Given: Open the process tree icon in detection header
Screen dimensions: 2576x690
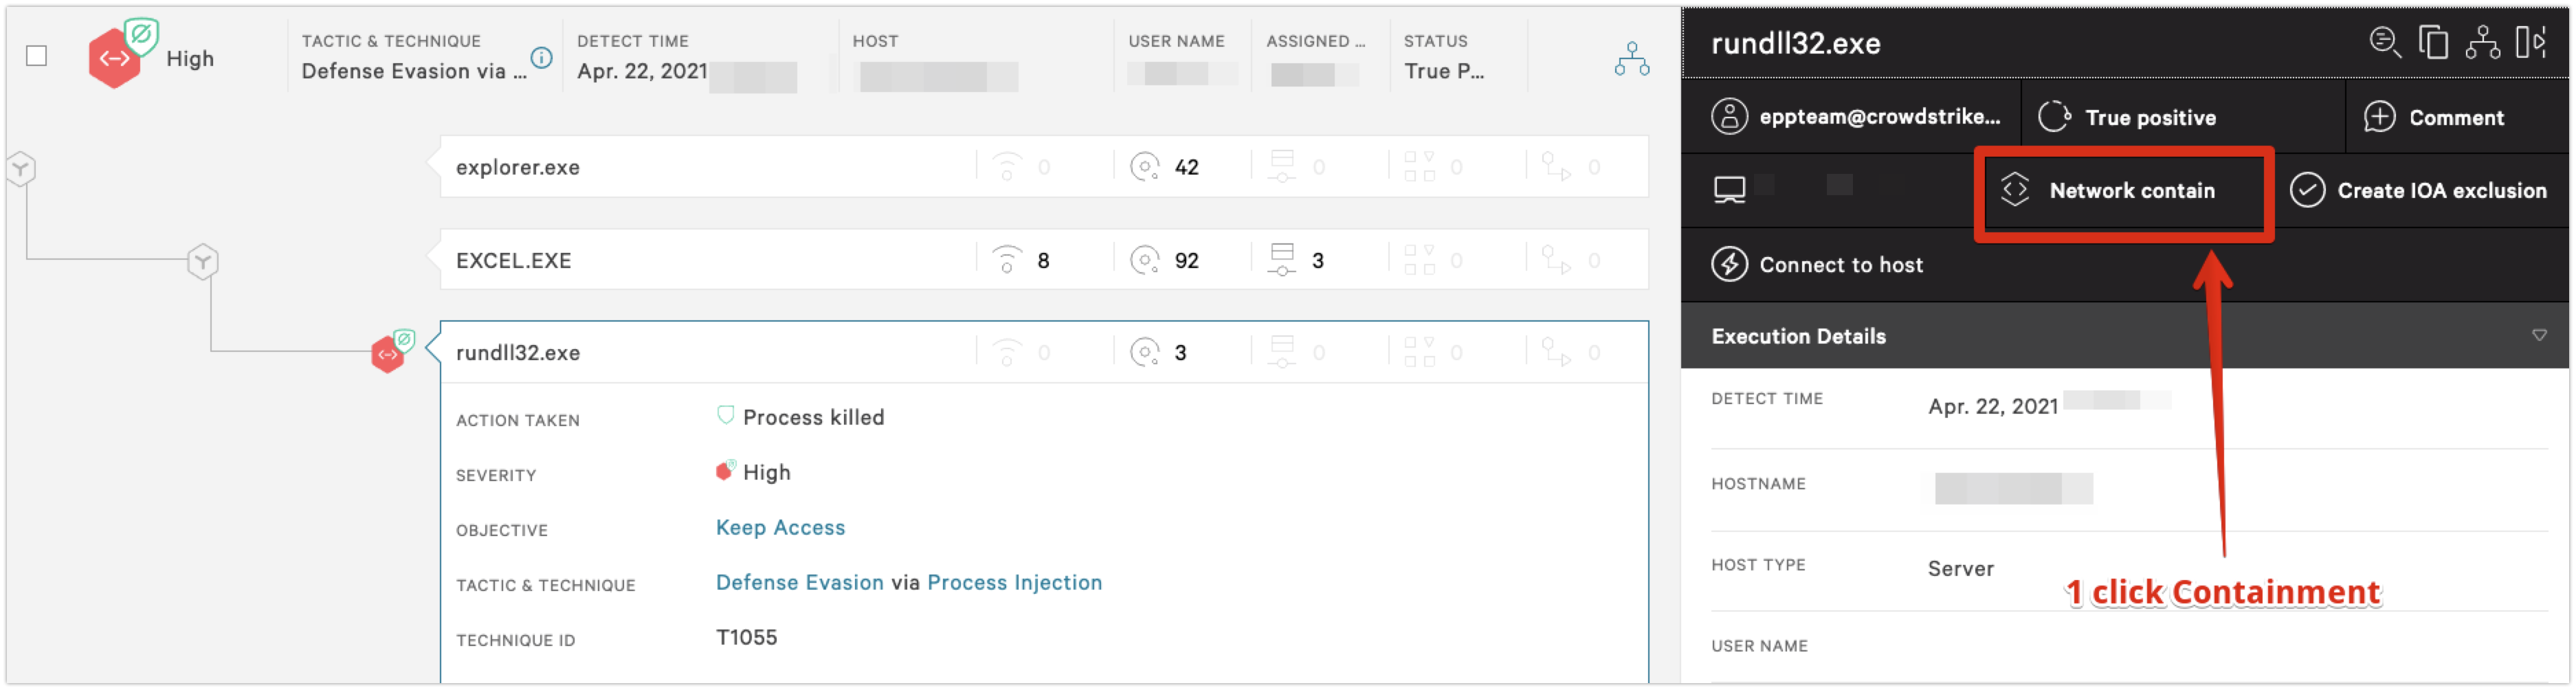Looking at the screenshot, I should coord(1631,60).
